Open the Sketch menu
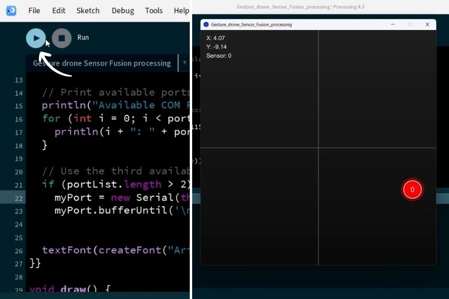Screen dimensions: 449x299 (88, 11)
